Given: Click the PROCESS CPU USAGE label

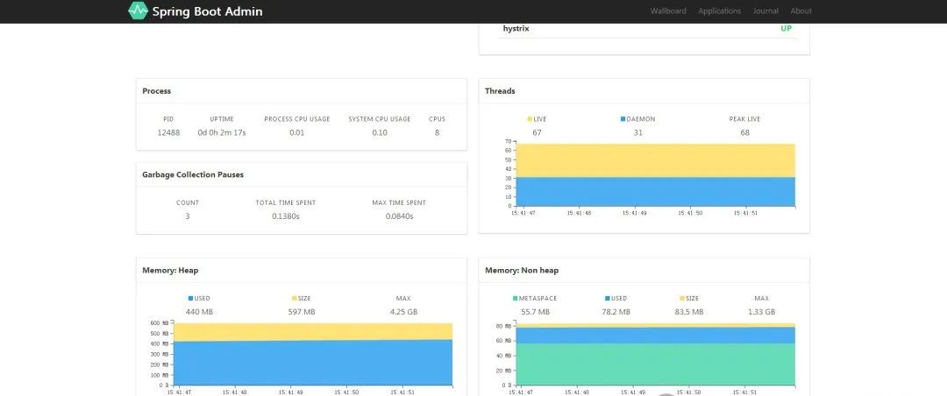Looking at the screenshot, I should pos(297,119).
